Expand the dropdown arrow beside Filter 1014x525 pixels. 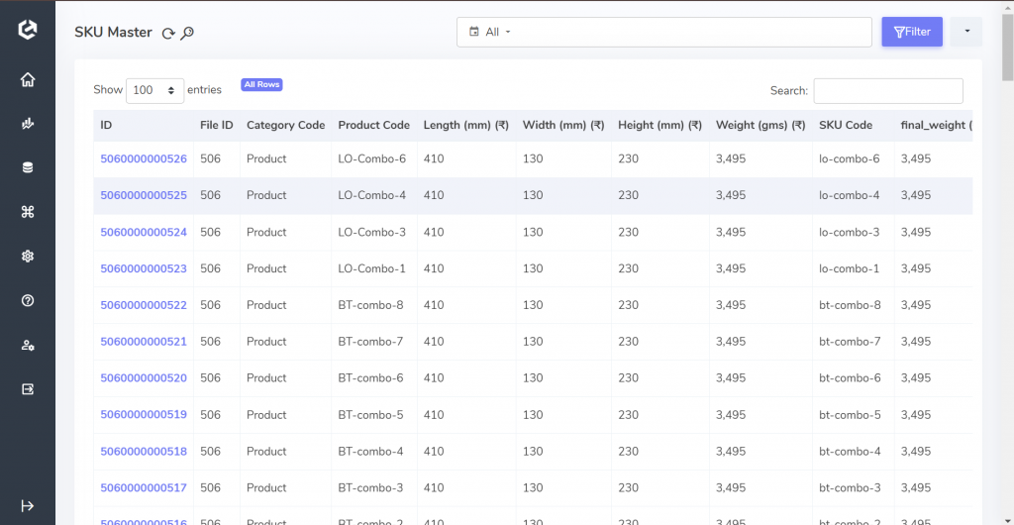coord(966,32)
